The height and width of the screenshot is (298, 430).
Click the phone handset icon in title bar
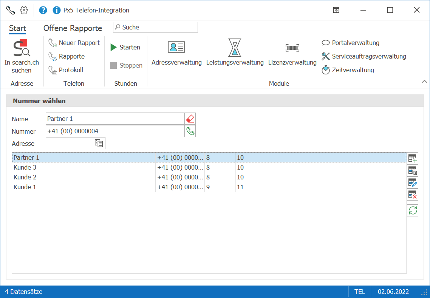coord(11,10)
